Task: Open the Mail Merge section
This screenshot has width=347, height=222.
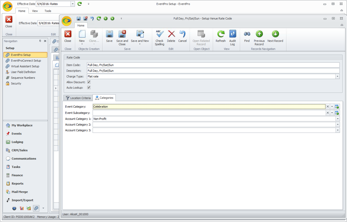Action: (x=20, y=192)
